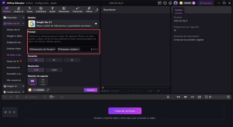Screen dimensions: 233x127
Task: Select 1080P resolution
Action: [54, 70]
